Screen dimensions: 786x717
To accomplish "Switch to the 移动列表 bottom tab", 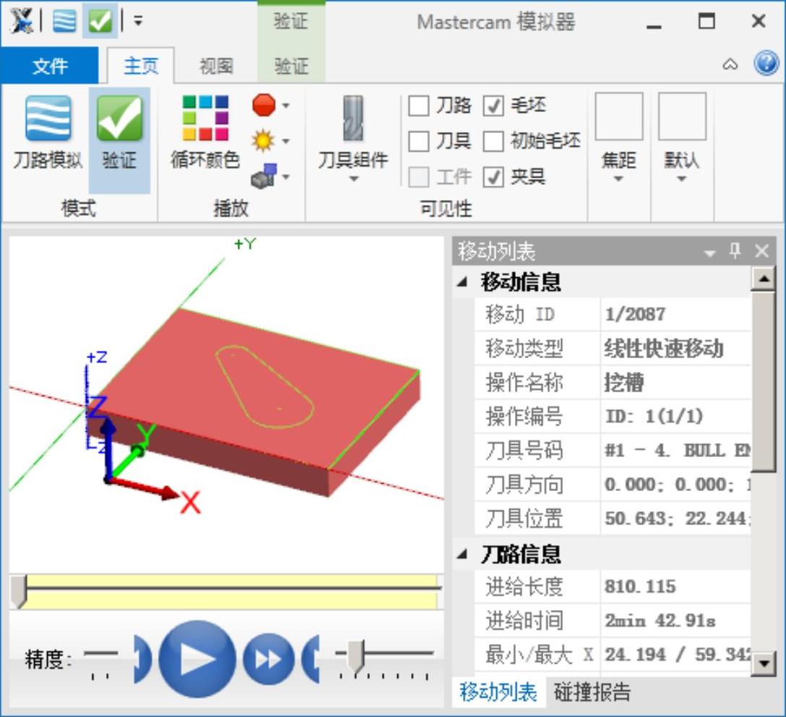I will [498, 692].
